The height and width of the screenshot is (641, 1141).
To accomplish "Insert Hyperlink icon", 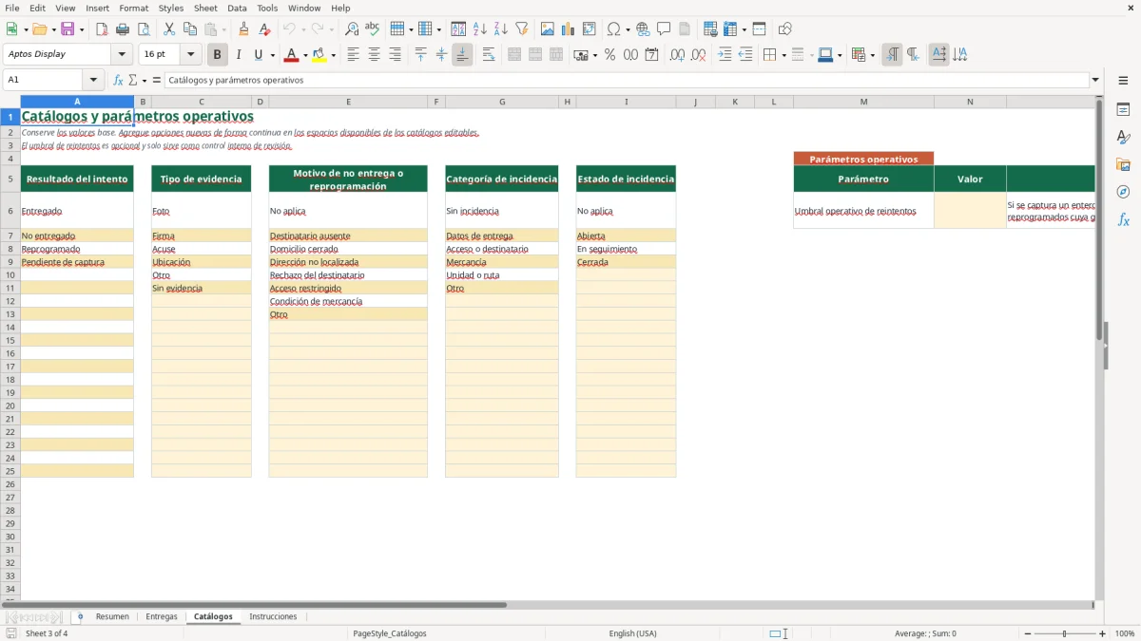I will click(x=643, y=29).
